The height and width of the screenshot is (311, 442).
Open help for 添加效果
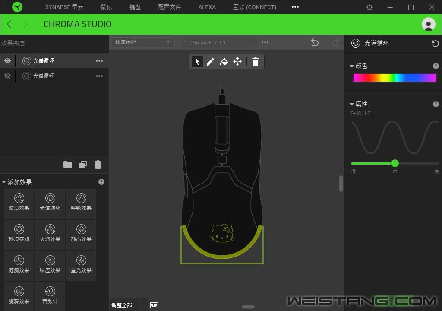tap(101, 182)
